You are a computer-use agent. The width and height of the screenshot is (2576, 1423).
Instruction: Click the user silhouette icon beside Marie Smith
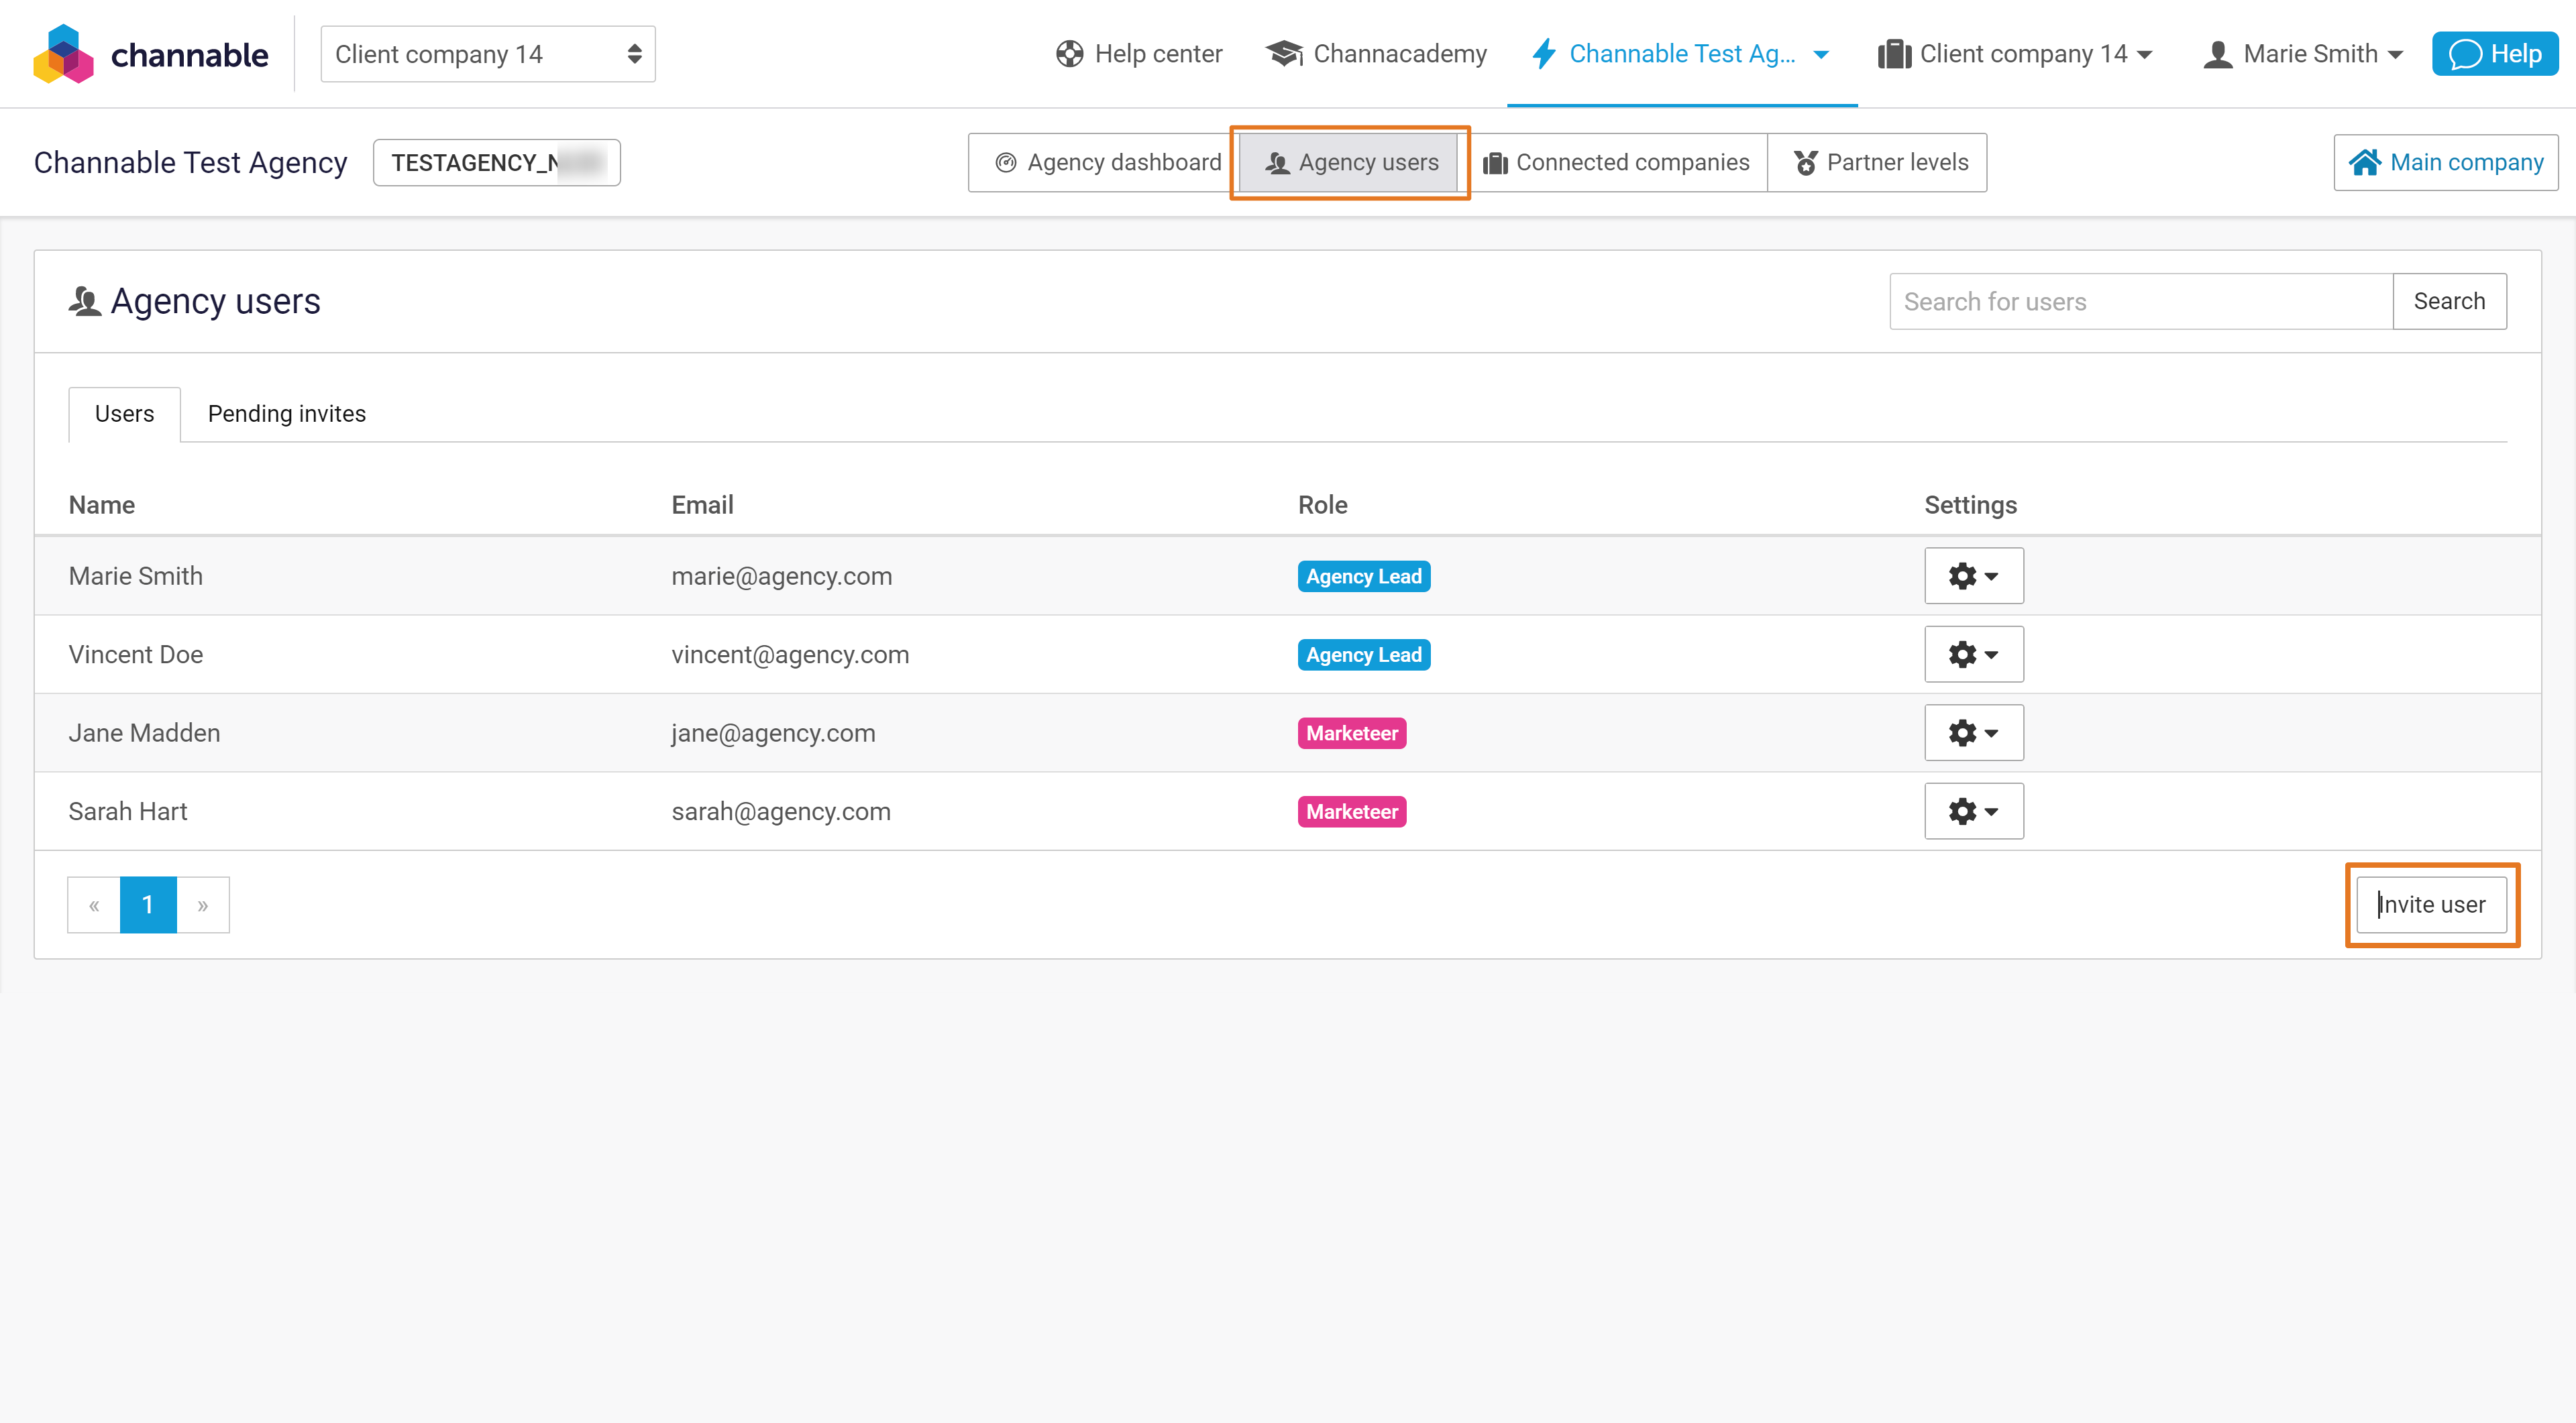pos(2218,54)
